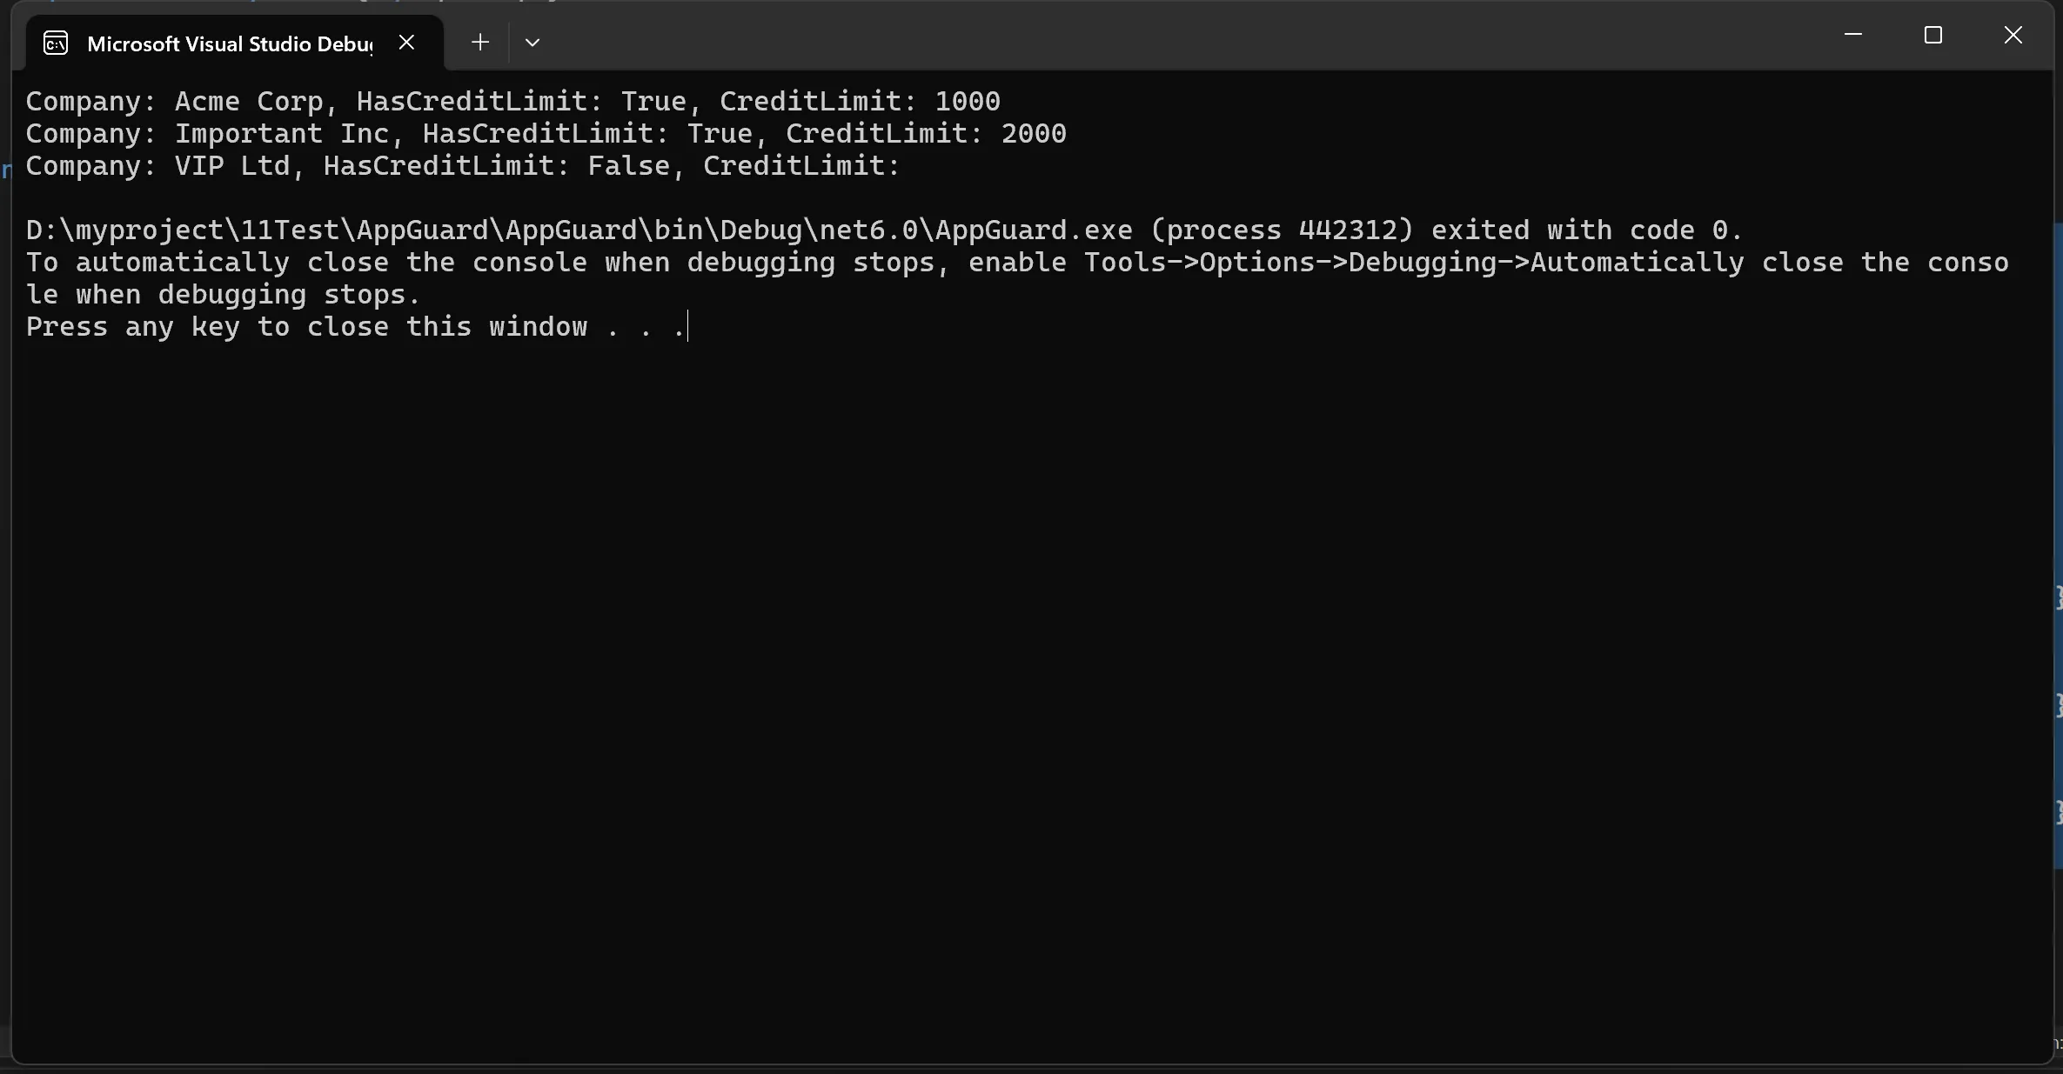This screenshot has width=2063, height=1074.
Task: Click the terminal icon on the tab
Action: (x=56, y=43)
